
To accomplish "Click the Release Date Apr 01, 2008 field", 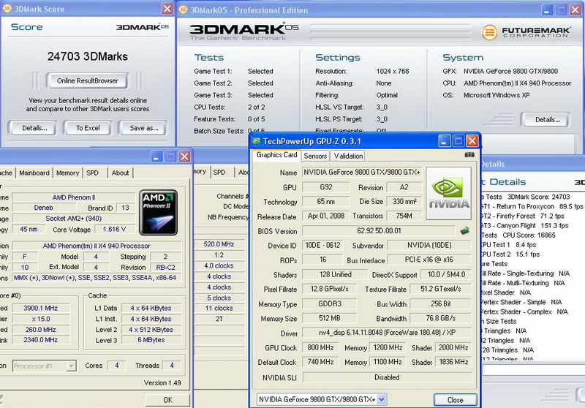I will tap(325, 216).
